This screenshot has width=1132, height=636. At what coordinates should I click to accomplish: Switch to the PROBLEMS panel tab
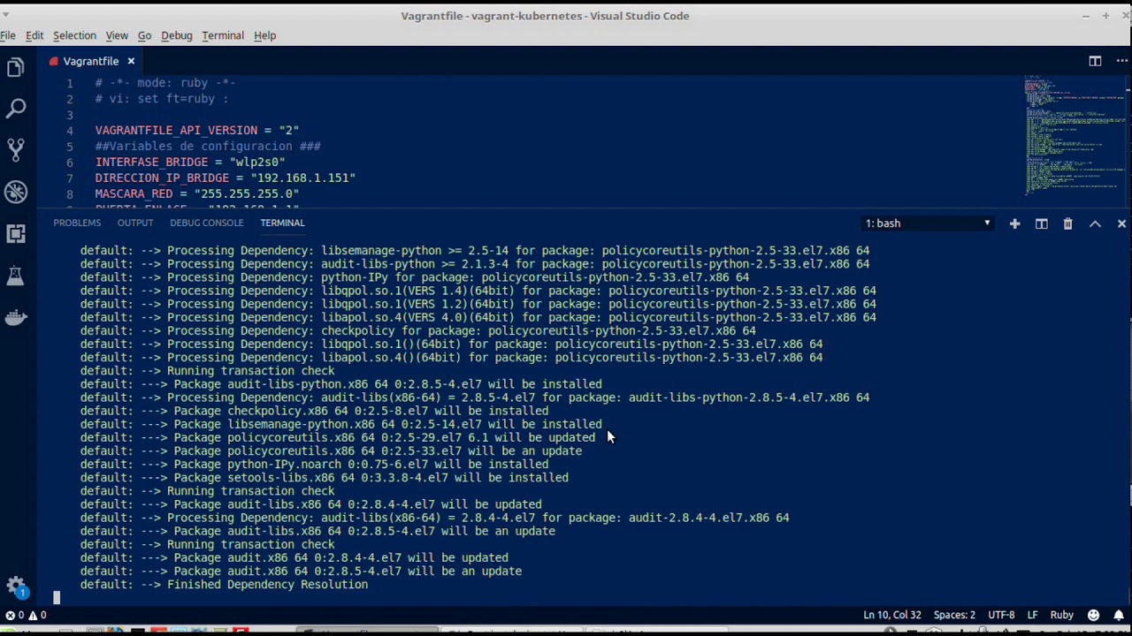tap(77, 223)
